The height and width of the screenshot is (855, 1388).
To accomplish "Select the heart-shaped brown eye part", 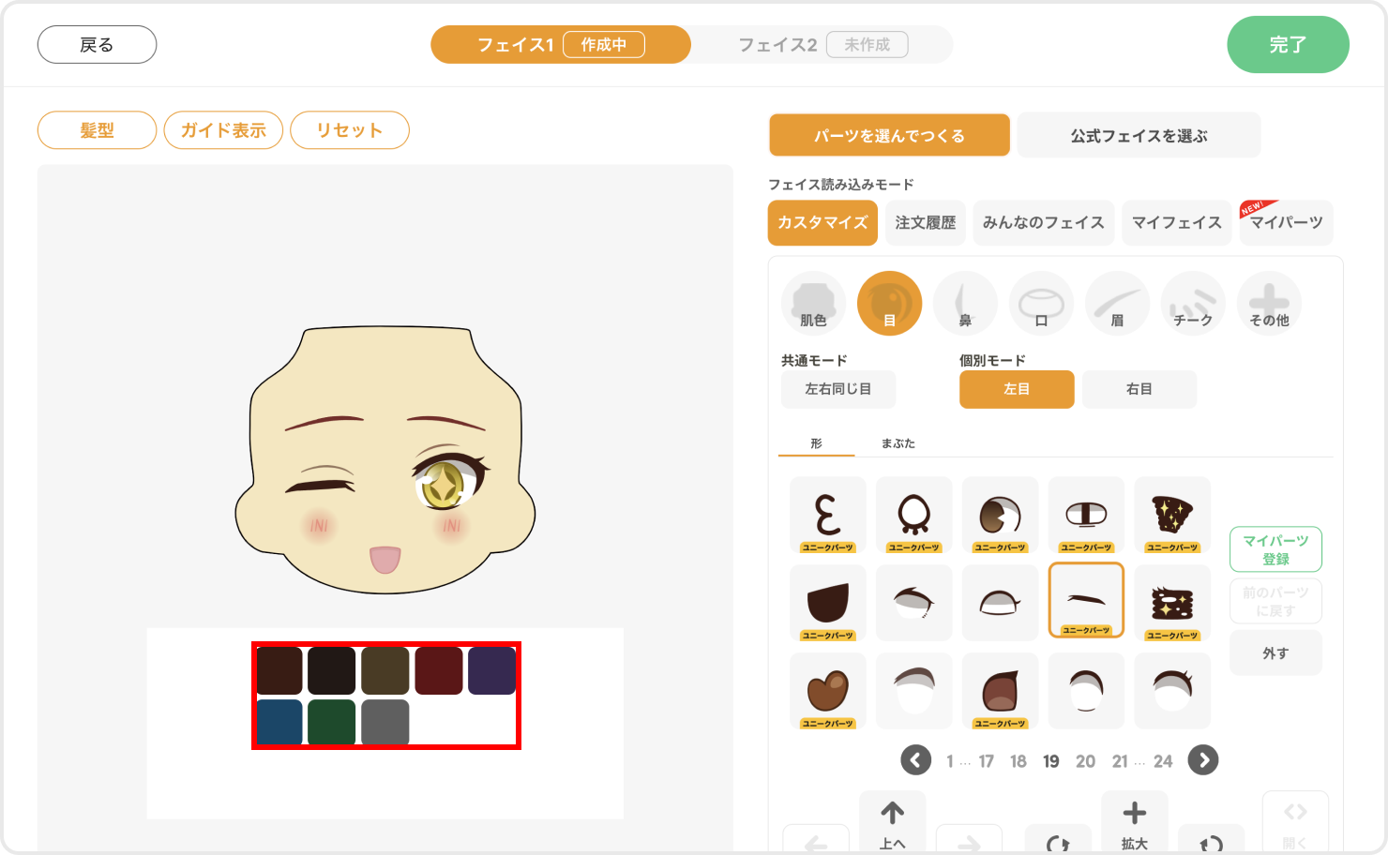I will [827, 691].
